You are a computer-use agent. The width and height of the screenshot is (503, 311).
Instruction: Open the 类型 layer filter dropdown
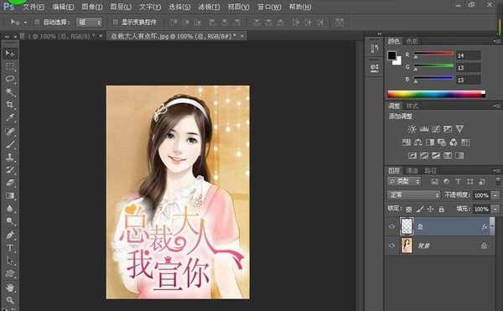[404, 181]
